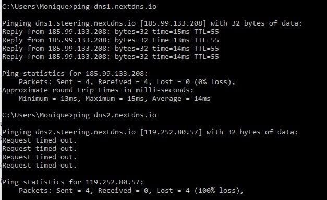The width and height of the screenshot is (327, 200).
Task: Click the 'ping dns2.nextdns.io' command text
Action: click(x=115, y=115)
